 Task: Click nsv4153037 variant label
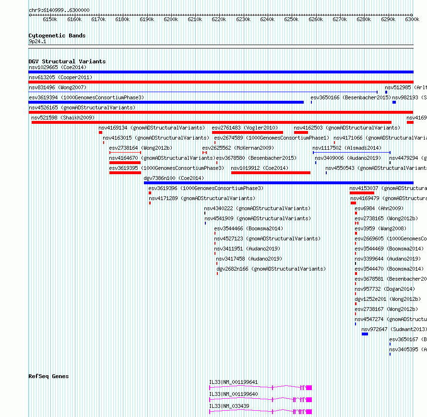(388, 188)
